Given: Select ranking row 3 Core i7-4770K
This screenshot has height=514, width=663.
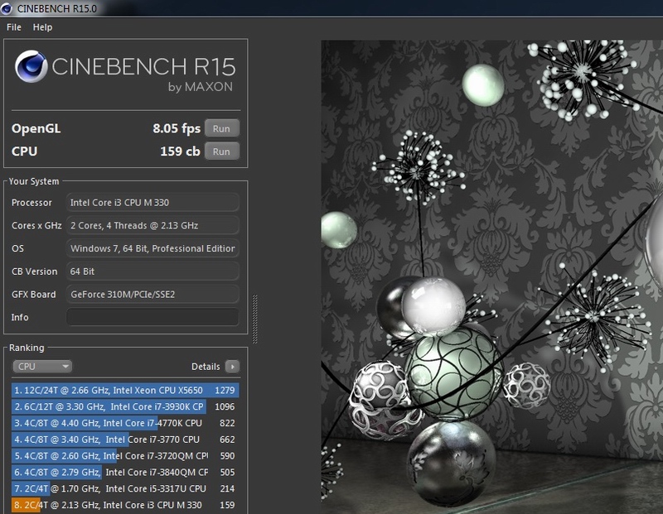Looking at the screenshot, I should pyautogui.click(x=125, y=423).
